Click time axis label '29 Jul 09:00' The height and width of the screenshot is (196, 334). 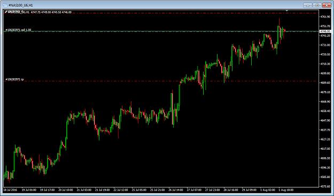point(249,190)
